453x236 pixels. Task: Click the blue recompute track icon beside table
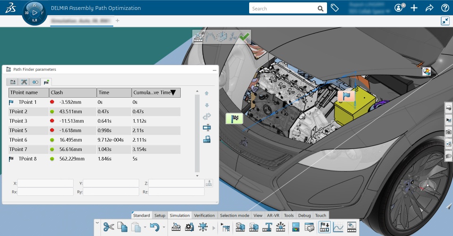[207, 140]
